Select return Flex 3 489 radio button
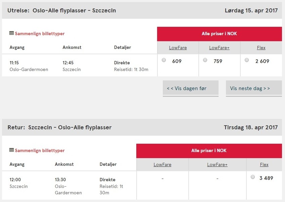Image resolution: width=285 pixels, height=202 pixels. (253, 177)
